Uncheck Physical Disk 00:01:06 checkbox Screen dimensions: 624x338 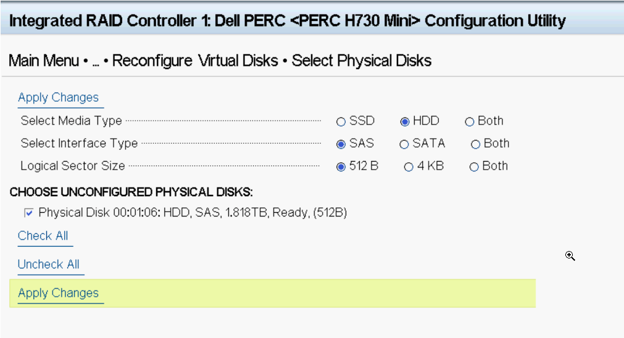28,213
